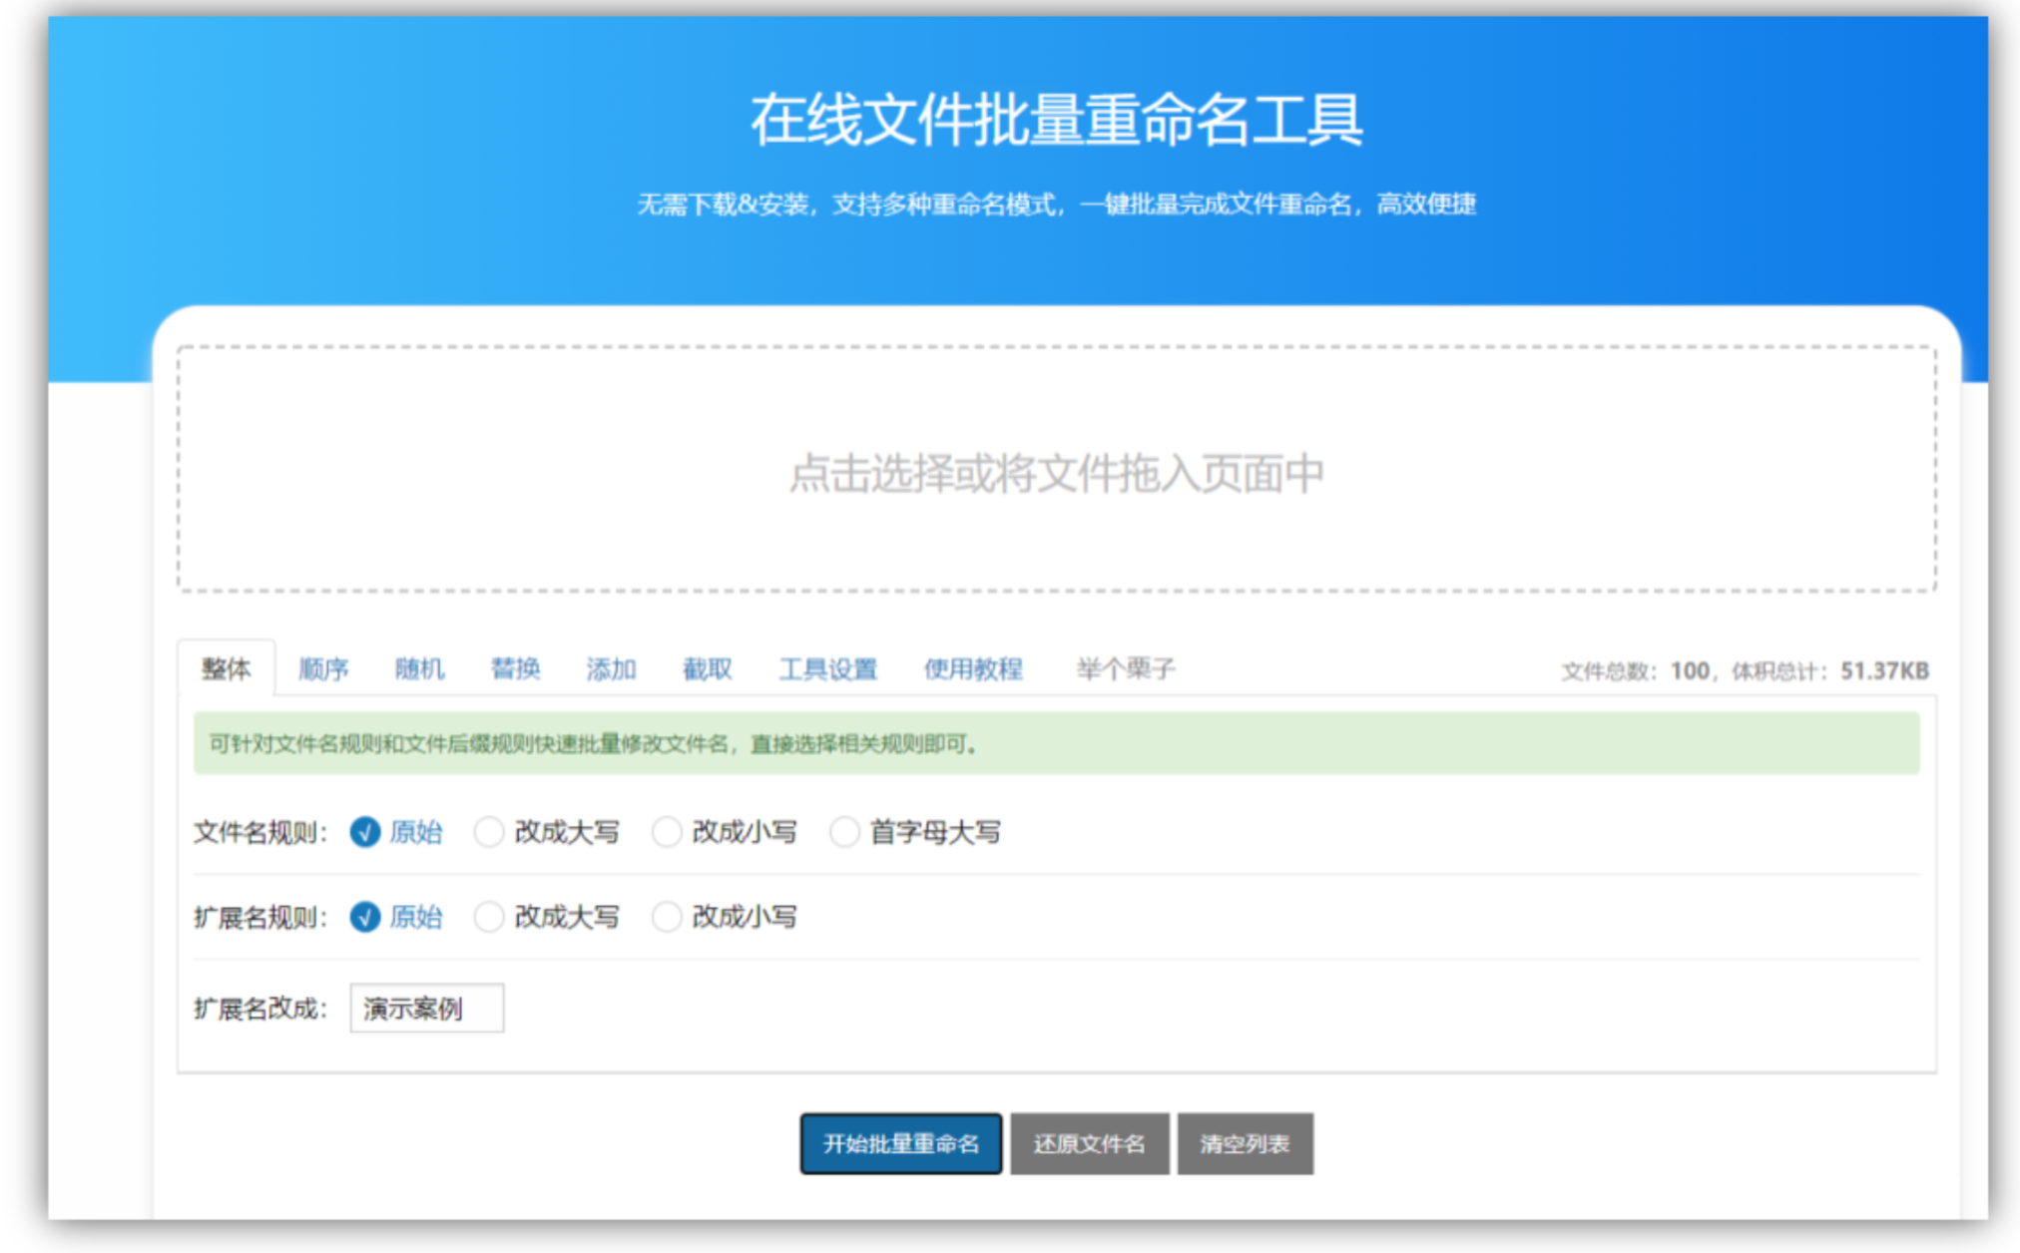Screen dimensions: 2020x1253
Task: Go to the 添加 tab
Action: [611, 668]
